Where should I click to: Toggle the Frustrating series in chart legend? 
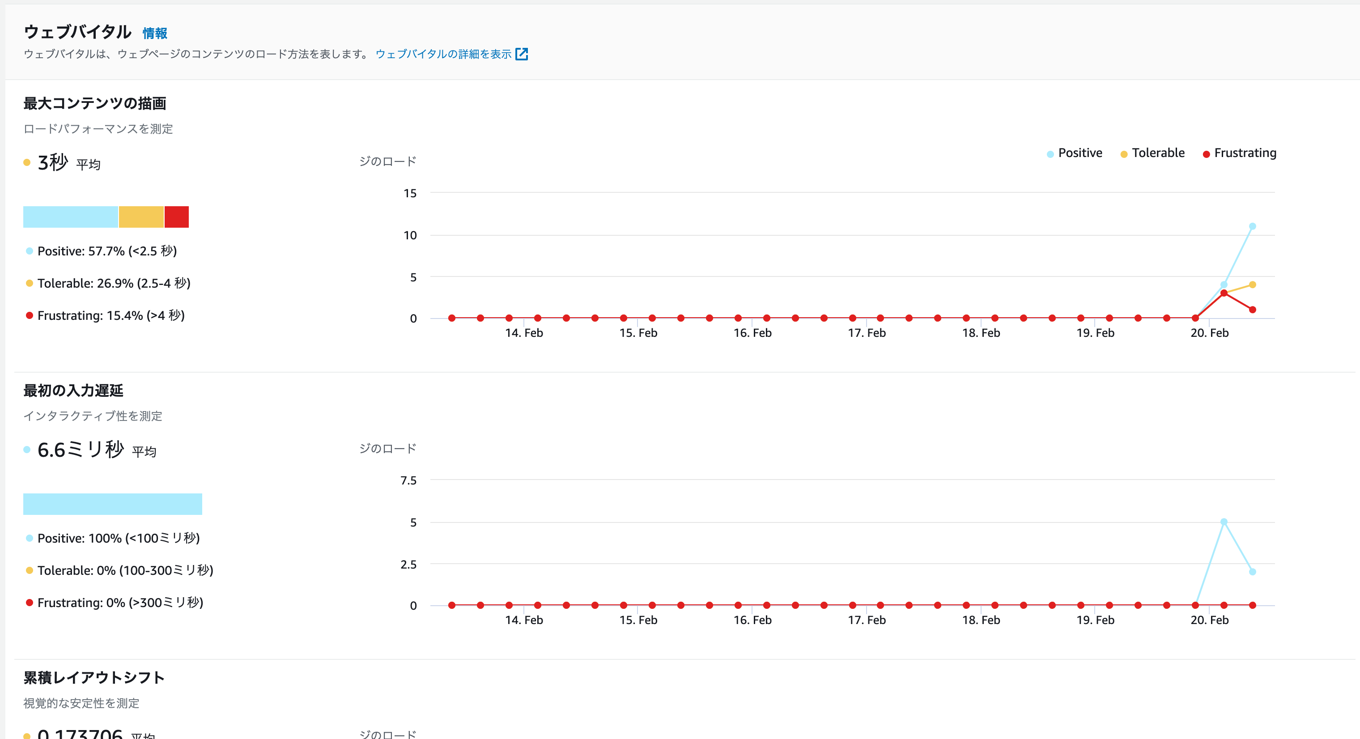[x=1239, y=153]
